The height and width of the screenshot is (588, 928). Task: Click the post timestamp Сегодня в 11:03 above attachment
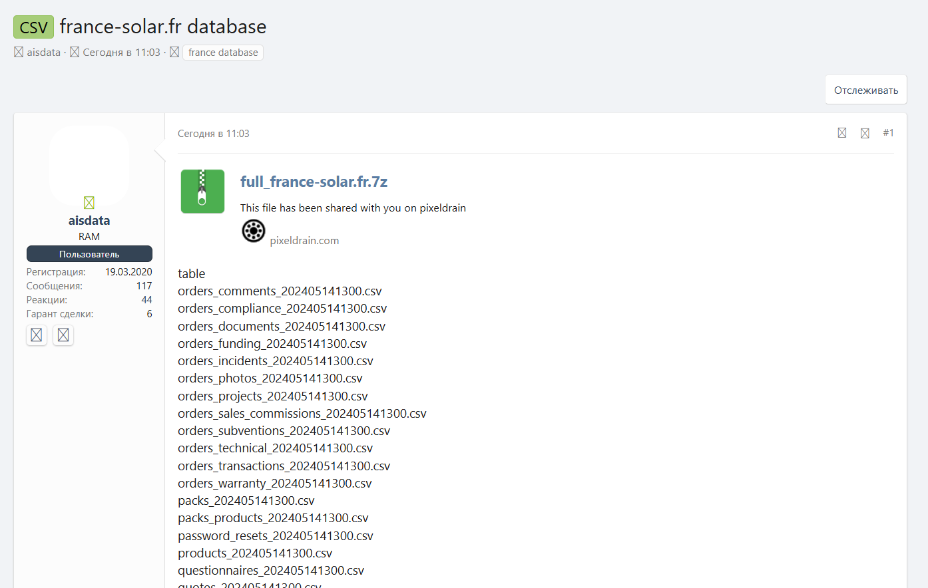pos(213,134)
